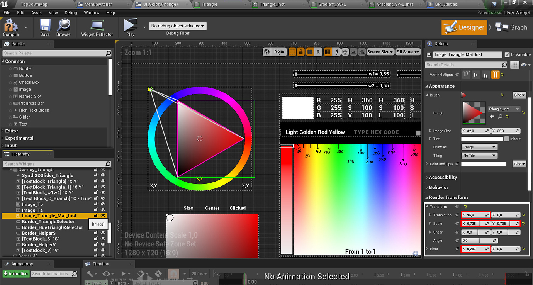This screenshot has height=285, width=533.
Task: Open the Triangle_Inst brush asset dropdown
Action: point(504,109)
